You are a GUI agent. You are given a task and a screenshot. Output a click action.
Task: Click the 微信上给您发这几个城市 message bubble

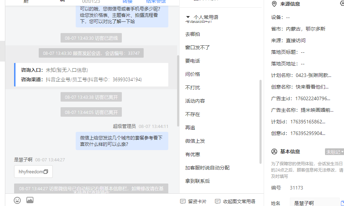pos(122,141)
